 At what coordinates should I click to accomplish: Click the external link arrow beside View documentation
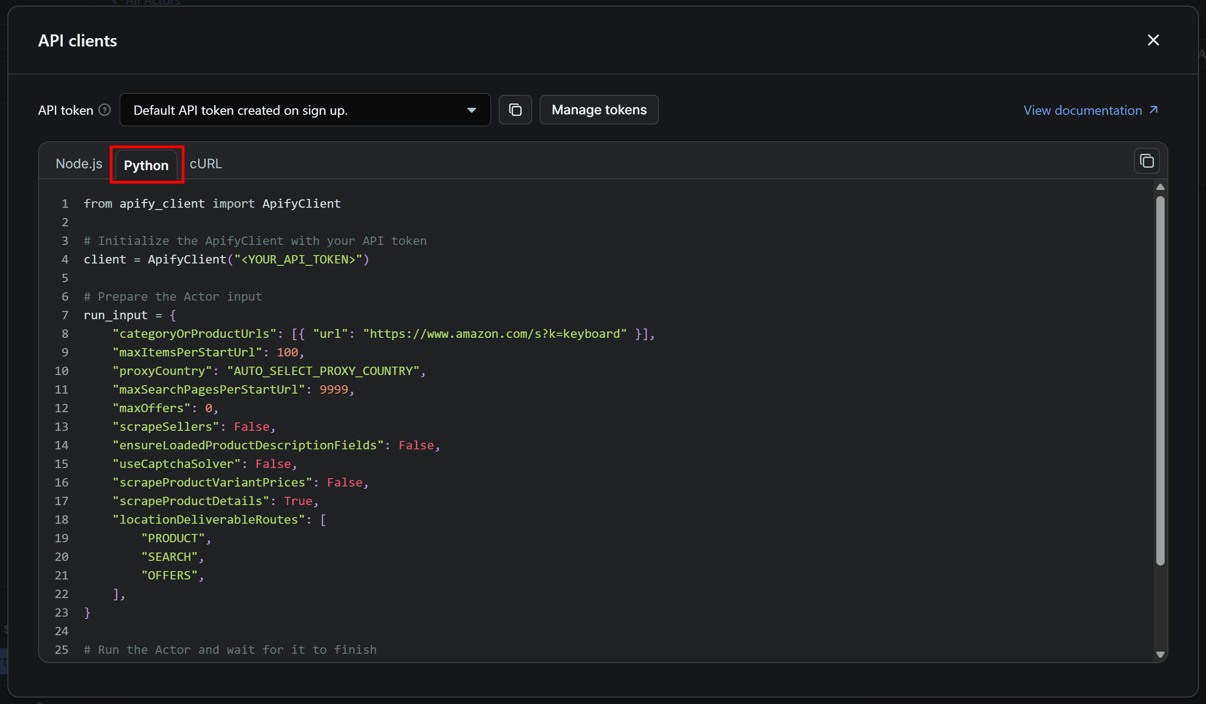(1153, 110)
